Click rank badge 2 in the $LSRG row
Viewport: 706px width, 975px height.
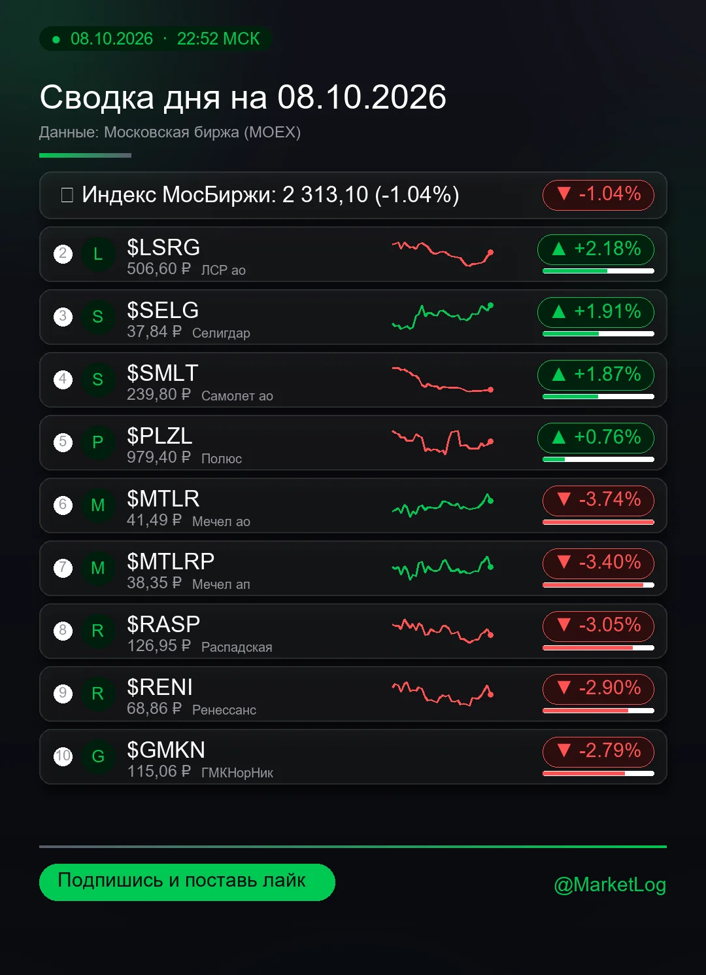(x=63, y=254)
